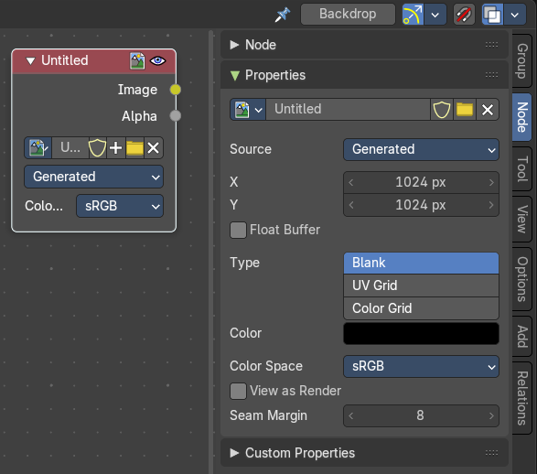Increase Seam Margin with right arrow
Image resolution: width=537 pixels, height=474 pixels.
491,415
